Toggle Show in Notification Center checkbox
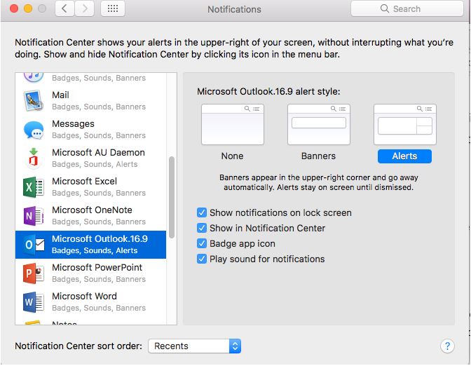This screenshot has width=471, height=366. click(202, 228)
